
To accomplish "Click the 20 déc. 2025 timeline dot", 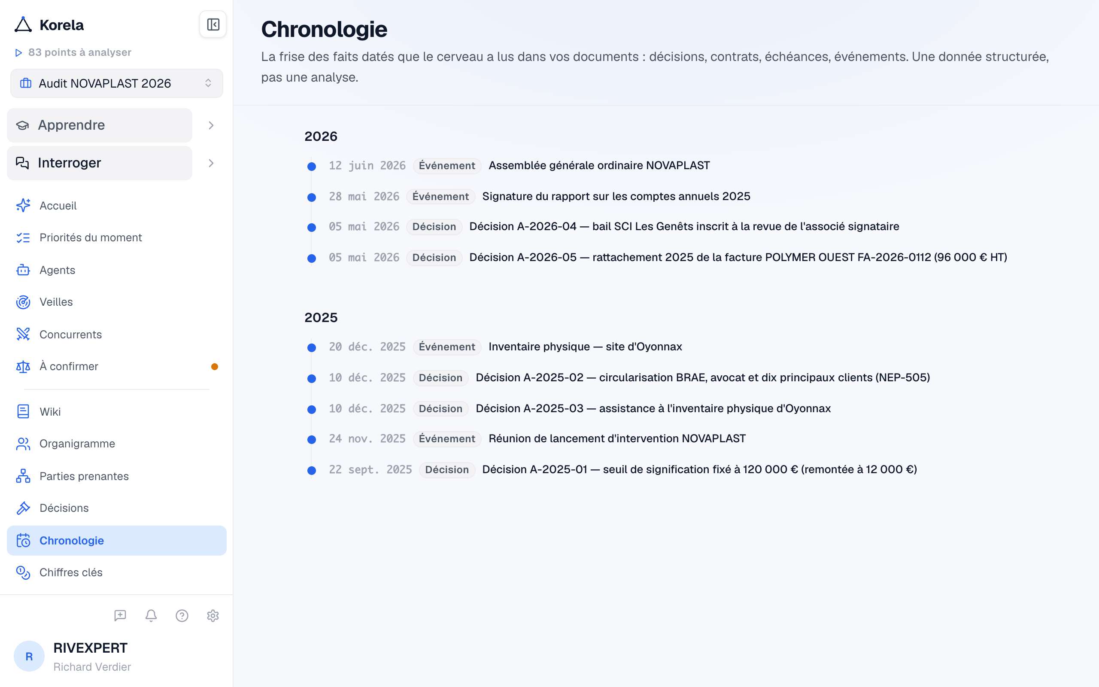I will 312,348.
